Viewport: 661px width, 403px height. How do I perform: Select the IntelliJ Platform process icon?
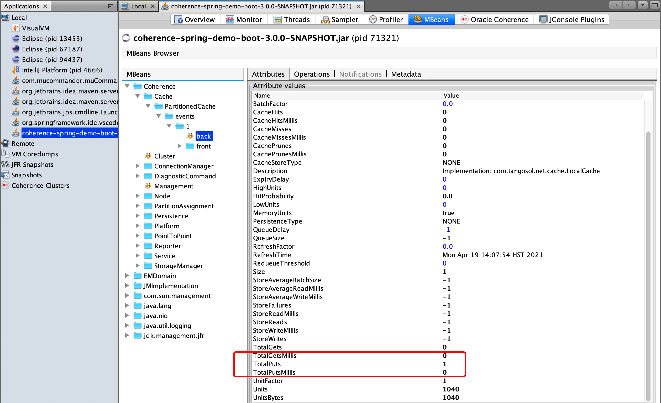15,70
